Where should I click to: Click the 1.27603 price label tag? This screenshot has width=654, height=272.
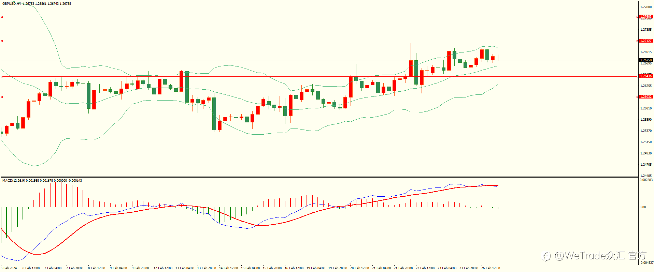point(645,17)
